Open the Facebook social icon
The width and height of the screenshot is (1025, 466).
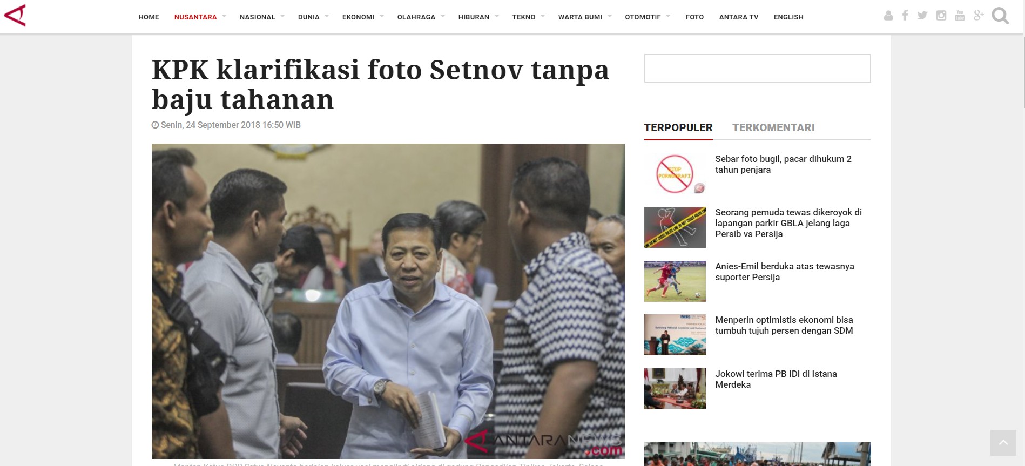905,16
